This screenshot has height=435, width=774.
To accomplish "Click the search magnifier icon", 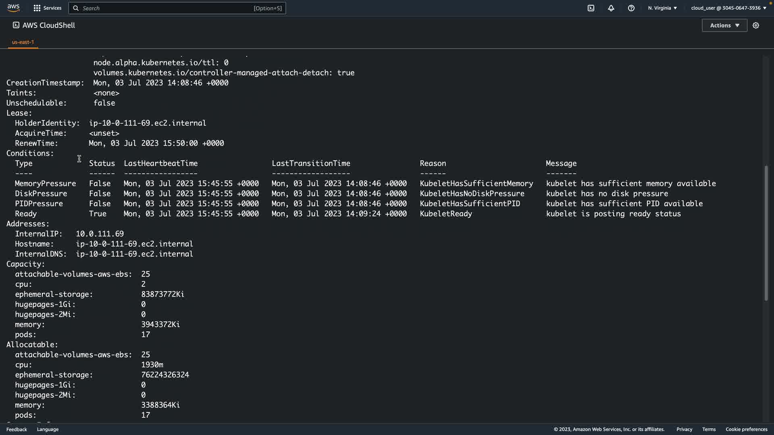I will pos(76,8).
